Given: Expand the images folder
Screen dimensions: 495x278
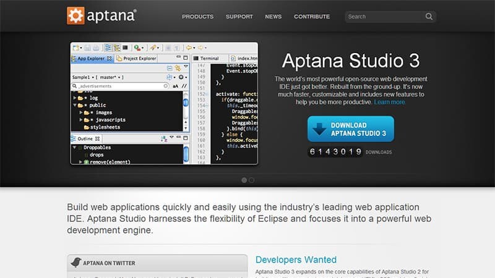Looking at the screenshot, I should pos(81,112).
